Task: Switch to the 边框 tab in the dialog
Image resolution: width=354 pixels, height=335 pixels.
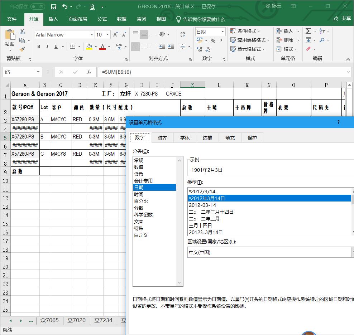Action: point(207,137)
